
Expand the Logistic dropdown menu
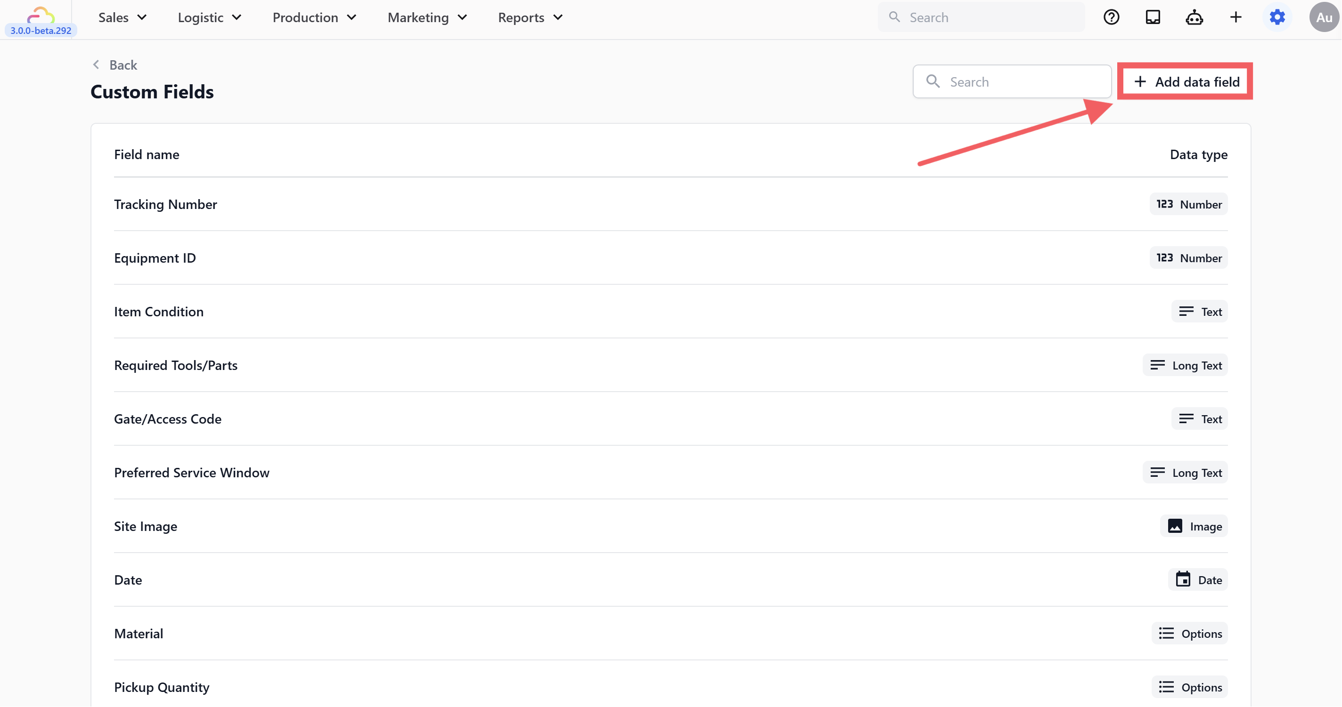[209, 18]
